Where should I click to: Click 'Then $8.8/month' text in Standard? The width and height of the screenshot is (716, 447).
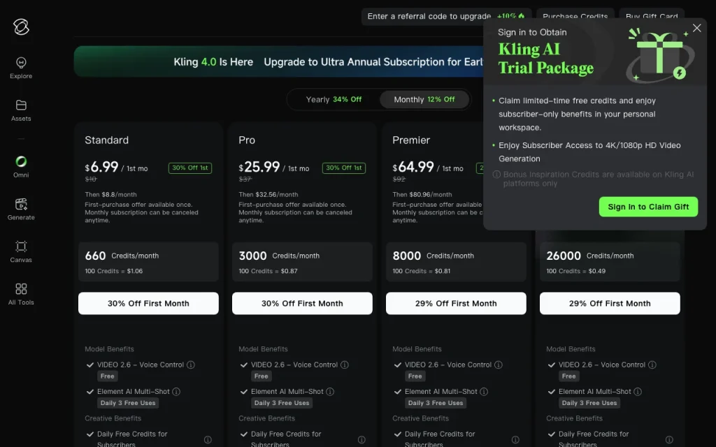click(111, 194)
